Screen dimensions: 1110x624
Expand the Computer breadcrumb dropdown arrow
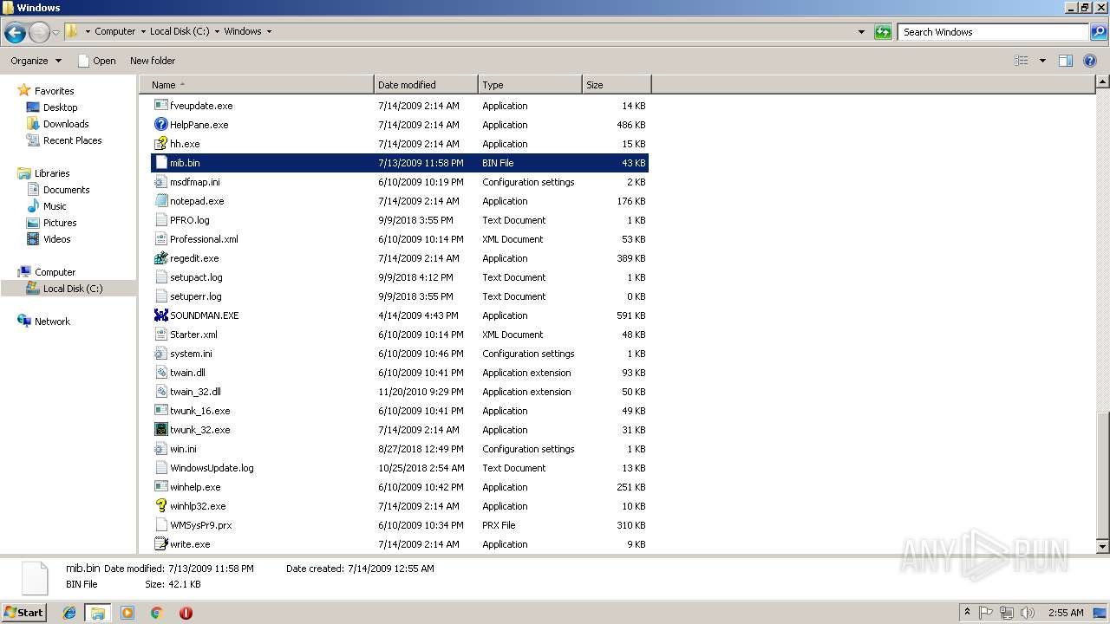142,32
